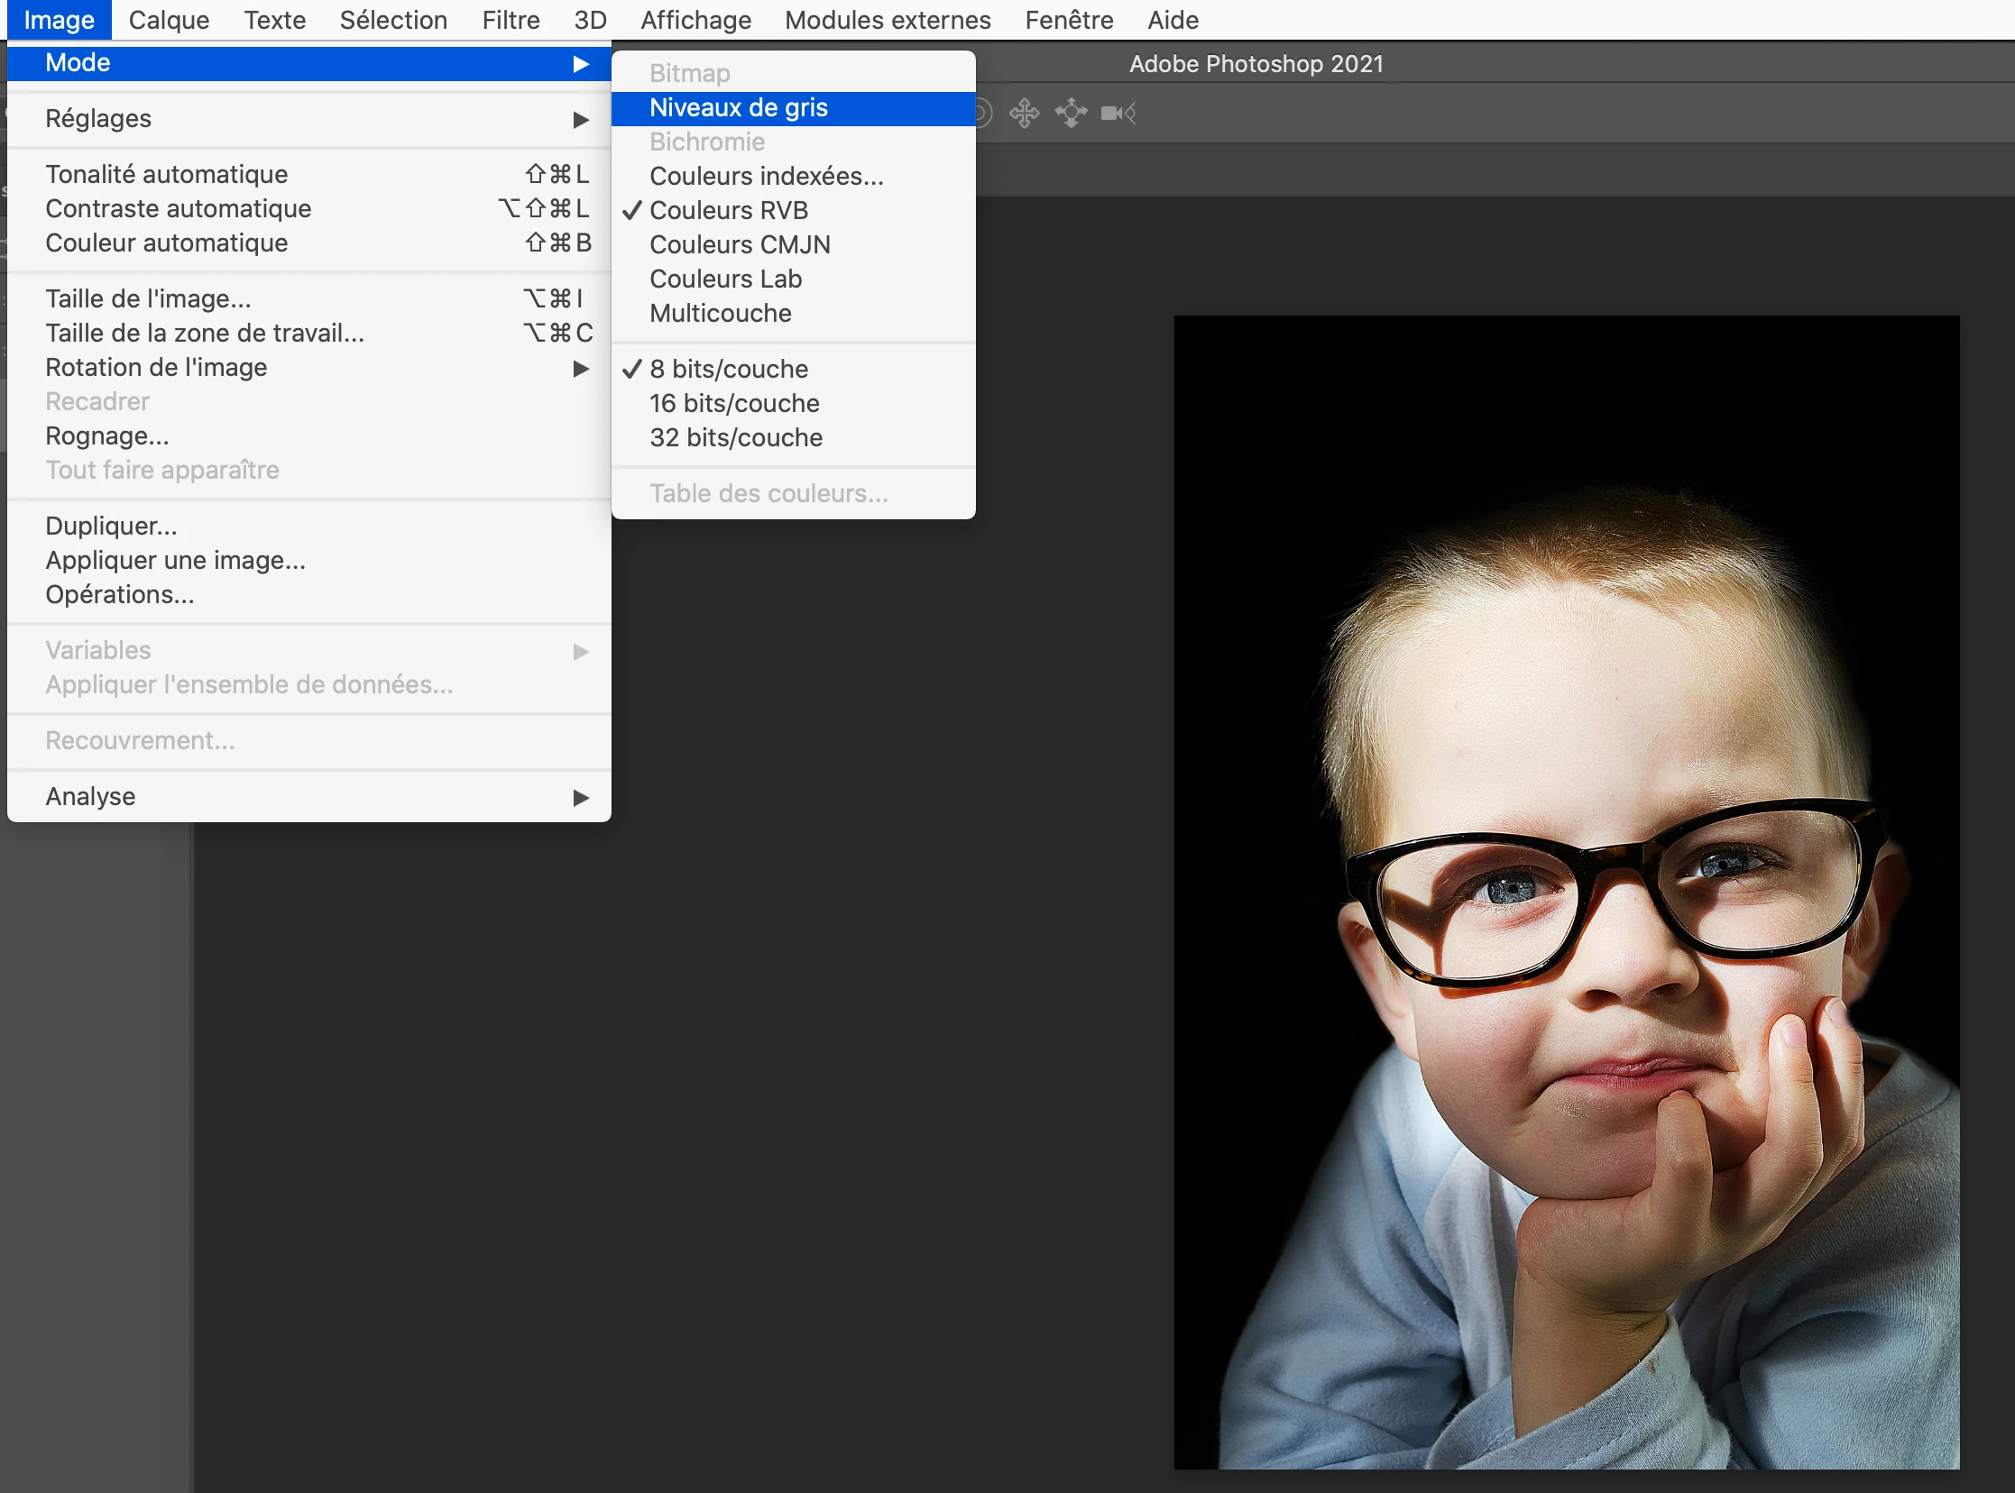Click the 3D pan four-arrow icon
This screenshot has width=2015, height=1493.
(x=1025, y=113)
